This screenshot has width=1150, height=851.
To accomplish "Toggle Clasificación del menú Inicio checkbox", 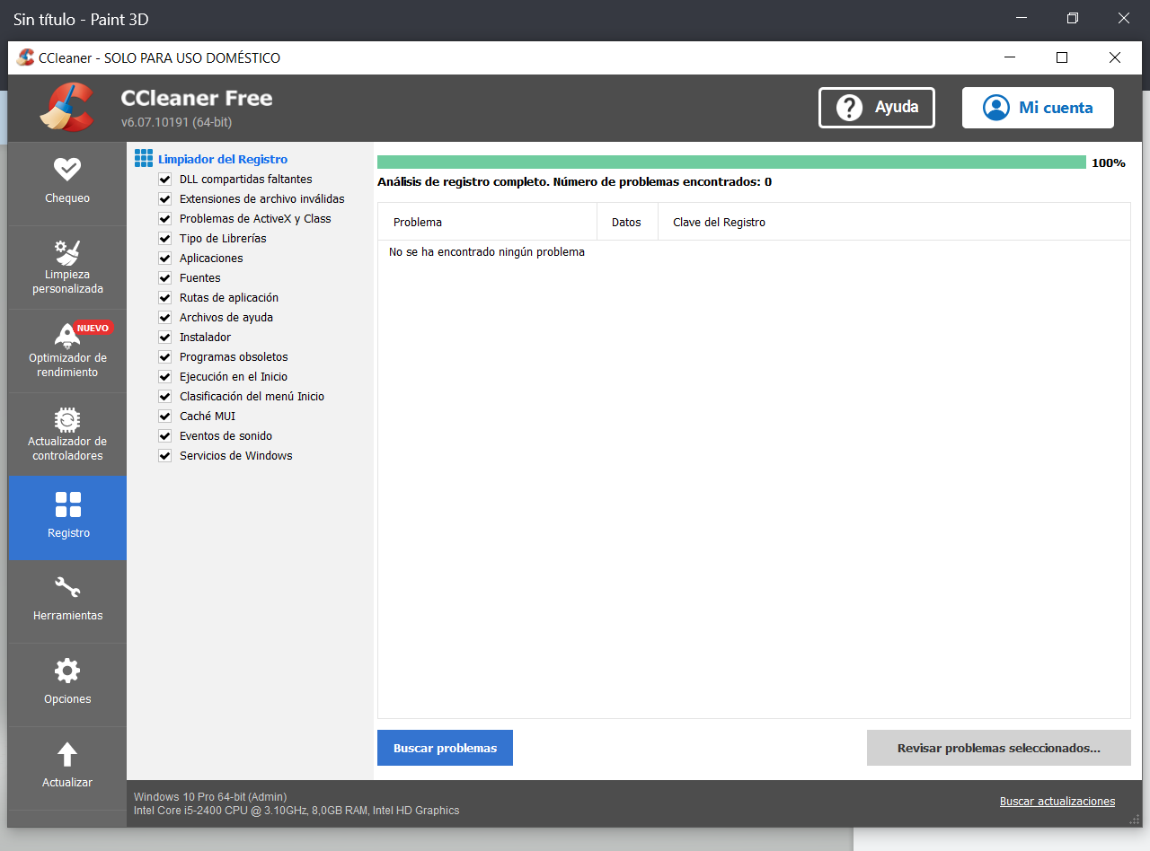I will coord(164,397).
